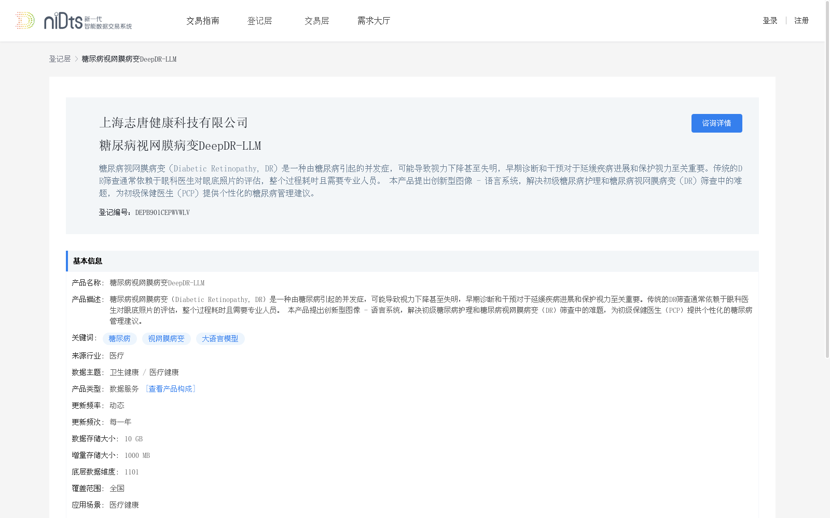Click the company name 上海志唐健康科技有限公司
Image resolution: width=830 pixels, height=518 pixels.
coord(173,123)
